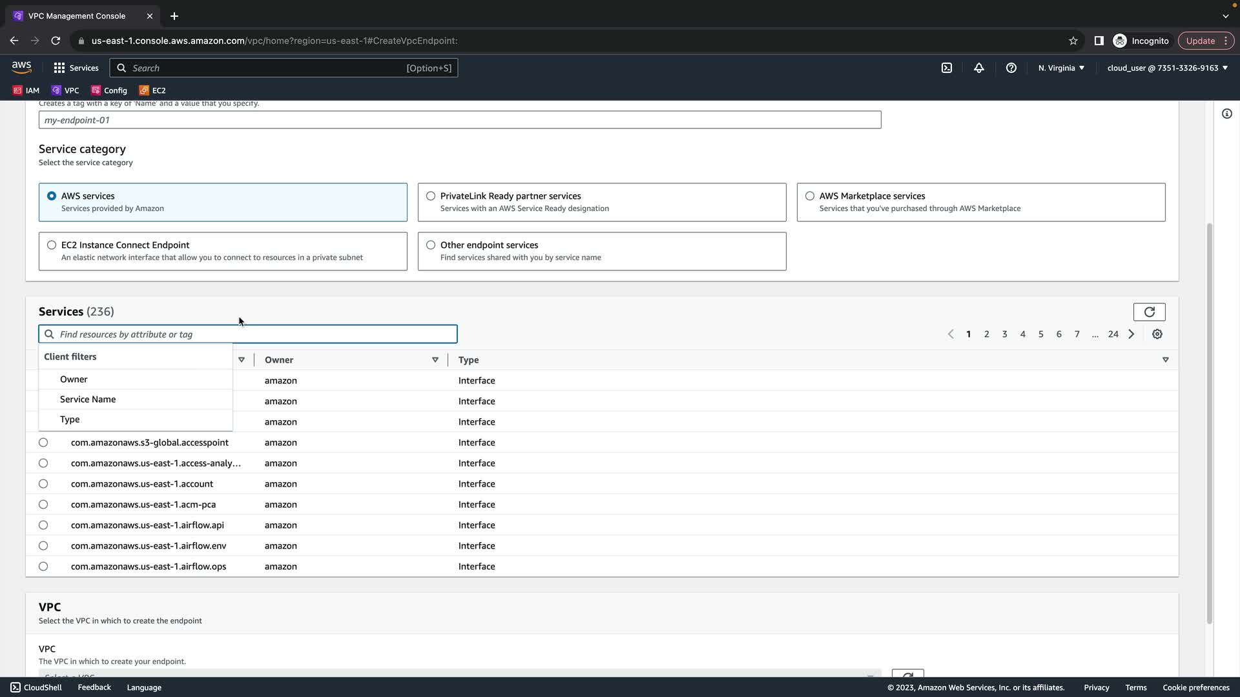1240x697 pixels.
Task: Open CloudShell icon in top navigation bar
Action: pyautogui.click(x=946, y=68)
